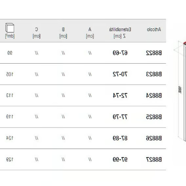The width and height of the screenshot is (186, 186).
Task: Click the 87-89 extensibility value
Action: [120, 138]
